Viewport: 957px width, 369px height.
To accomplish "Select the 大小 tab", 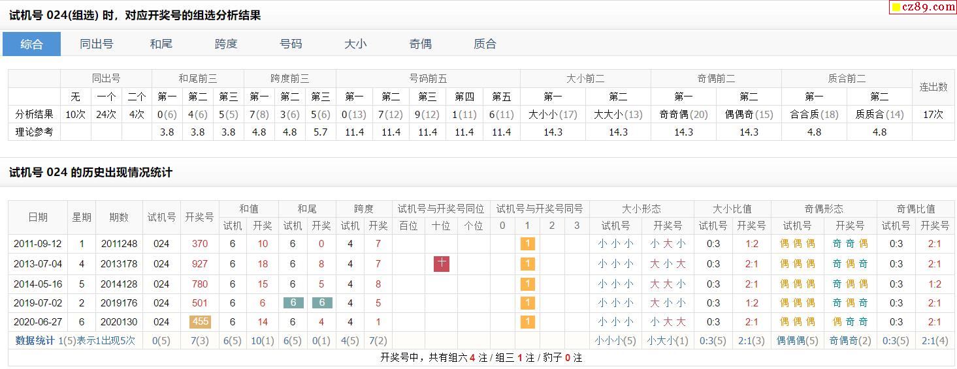I will click(355, 44).
